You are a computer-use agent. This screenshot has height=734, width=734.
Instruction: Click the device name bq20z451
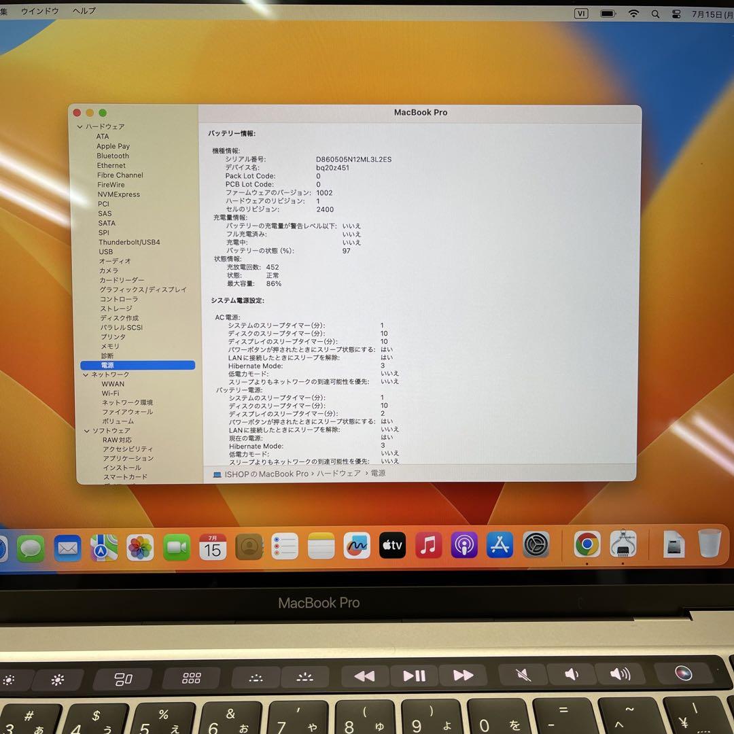(x=332, y=168)
